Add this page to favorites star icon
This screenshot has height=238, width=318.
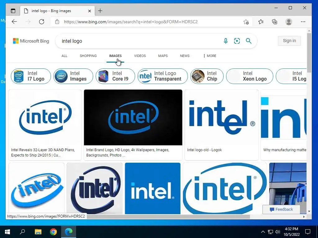[246, 22]
